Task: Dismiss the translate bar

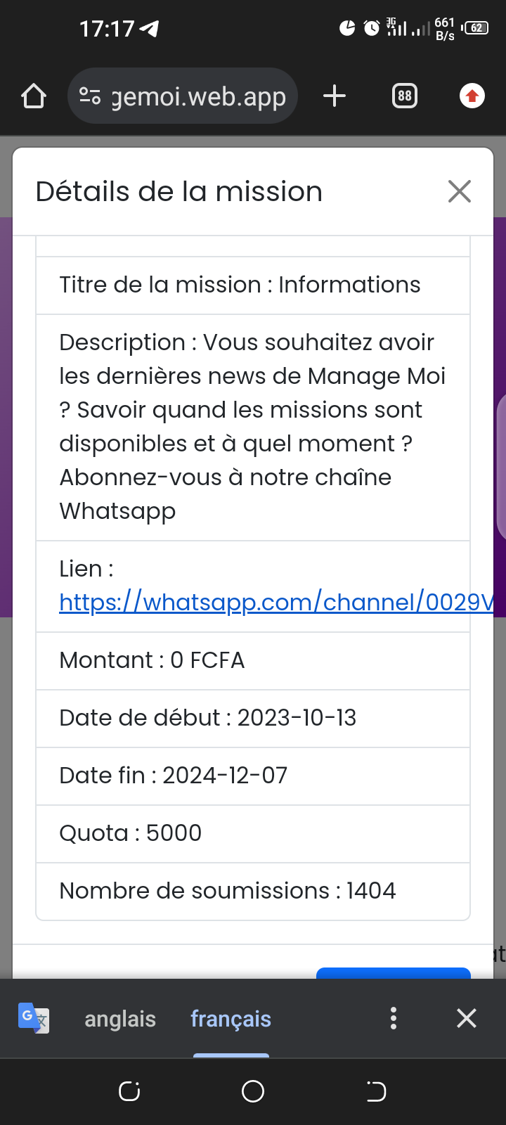Action: coord(467,1018)
